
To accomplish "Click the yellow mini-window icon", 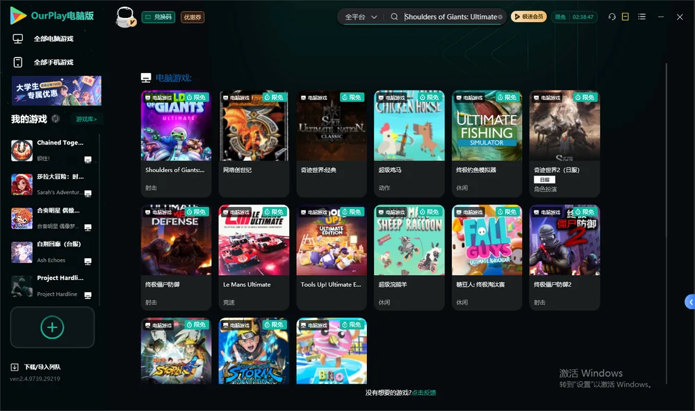I will [625, 17].
